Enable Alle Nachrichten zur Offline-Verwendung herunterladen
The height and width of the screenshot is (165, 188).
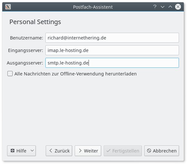tap(10, 74)
